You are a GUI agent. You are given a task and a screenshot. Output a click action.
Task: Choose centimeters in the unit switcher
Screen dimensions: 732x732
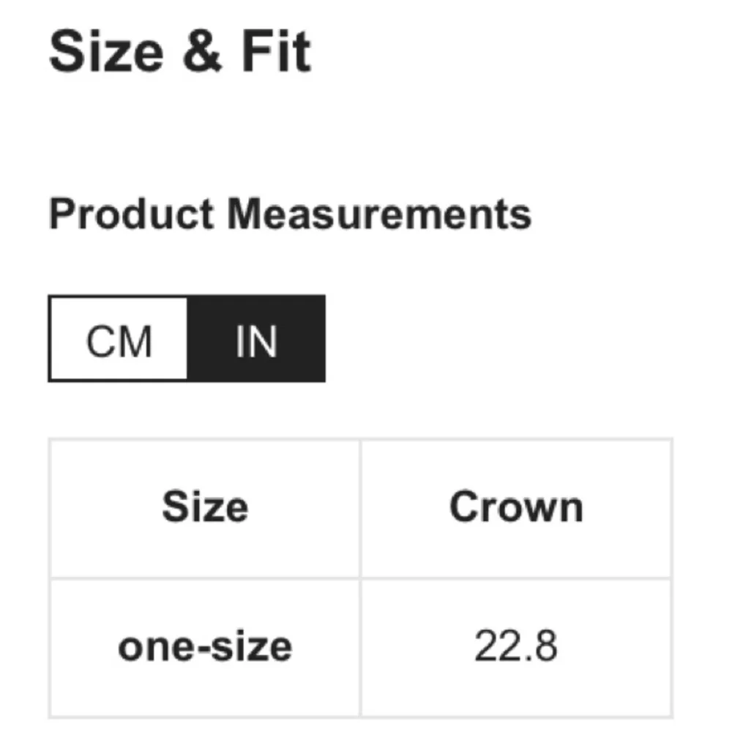pyautogui.click(x=118, y=338)
